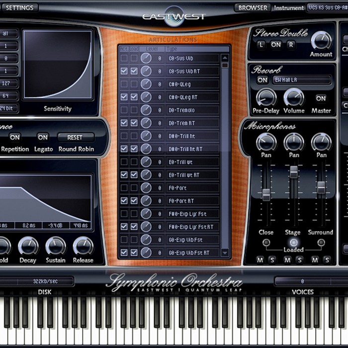Viewport: 348px width, 348px height.
Task: Open the BROWSER page
Action: click(x=253, y=8)
